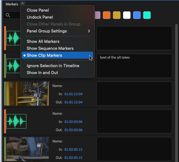Filter markers by the lavender color swatch
This screenshot has height=162, width=179.
(98, 15)
